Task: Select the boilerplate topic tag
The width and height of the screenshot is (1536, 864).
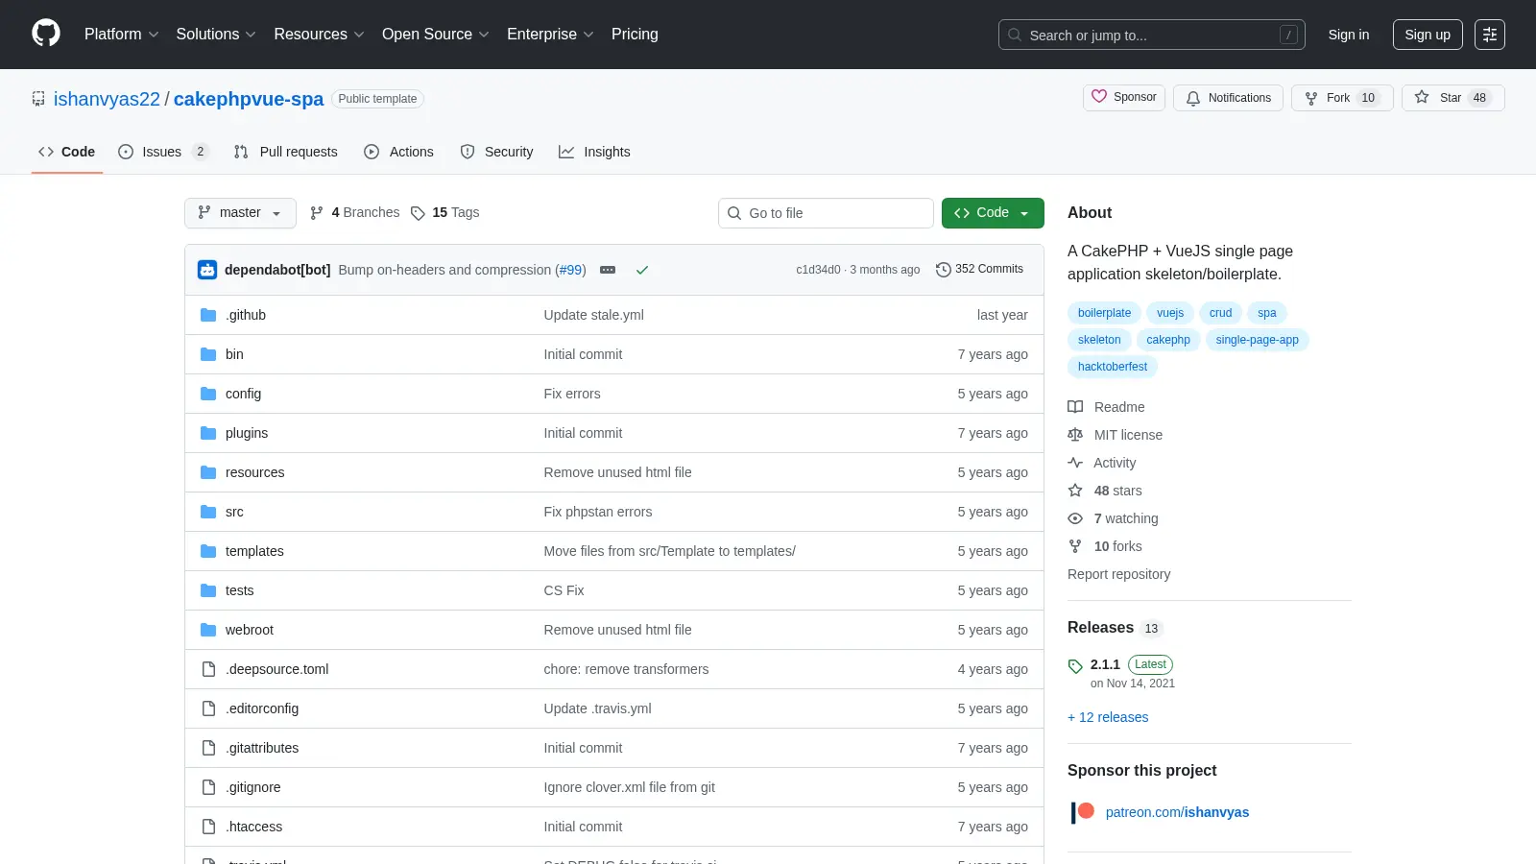Action: tap(1104, 313)
